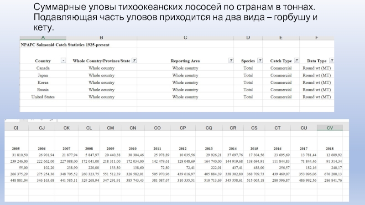Screen dimensions: 365x205
Task: Open the Data Type filter dropdown
Action: coord(332,61)
